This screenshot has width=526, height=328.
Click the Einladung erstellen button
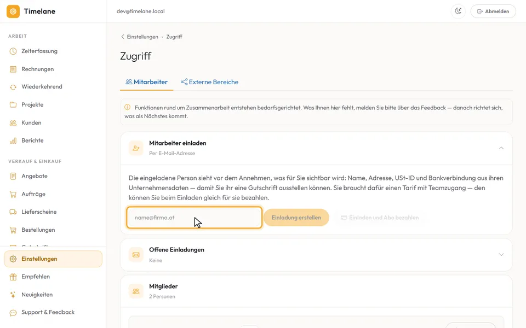click(296, 218)
